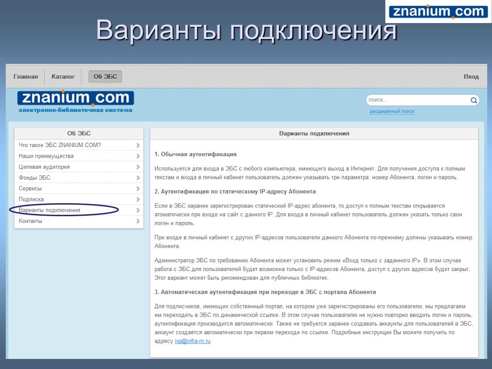
Task: Click the znanium.com logo in the slide's top-right corner
Action: [x=438, y=12]
